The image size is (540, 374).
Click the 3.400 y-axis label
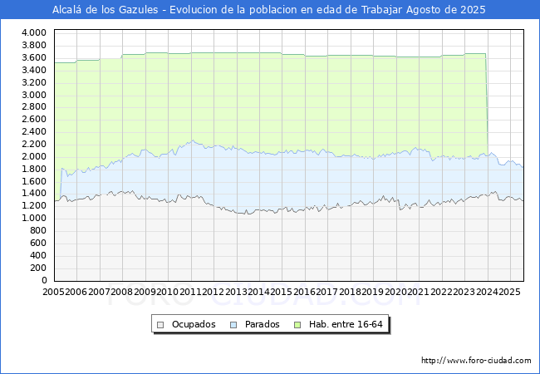coord(34,70)
